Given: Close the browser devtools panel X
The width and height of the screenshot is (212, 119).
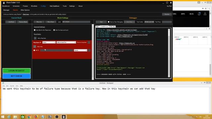Looking at the screenshot, I should [x=209, y=29].
